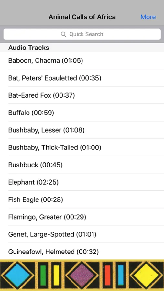The height and width of the screenshot is (291, 164).
Task: Play the Bushbaby, Lesser track
Action: [x=82, y=130]
